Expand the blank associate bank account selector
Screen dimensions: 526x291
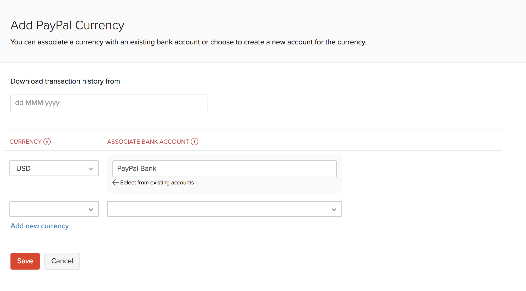point(220,209)
